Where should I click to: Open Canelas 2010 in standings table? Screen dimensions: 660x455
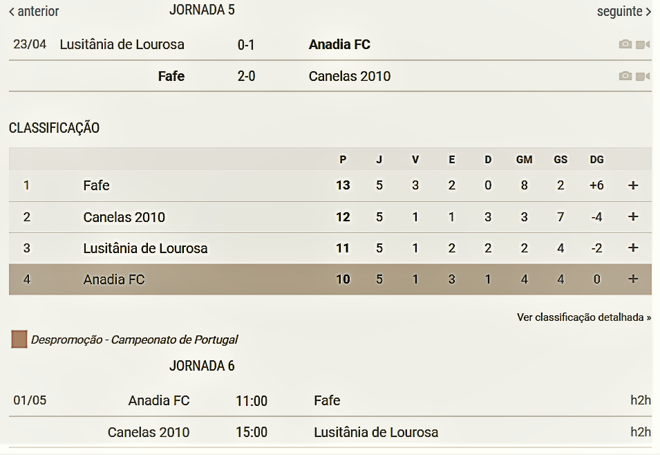click(x=124, y=217)
